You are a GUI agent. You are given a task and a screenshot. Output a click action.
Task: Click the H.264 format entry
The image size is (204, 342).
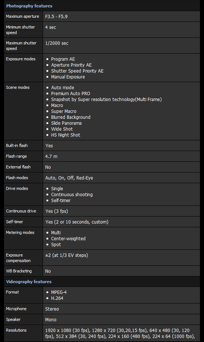[57, 298]
